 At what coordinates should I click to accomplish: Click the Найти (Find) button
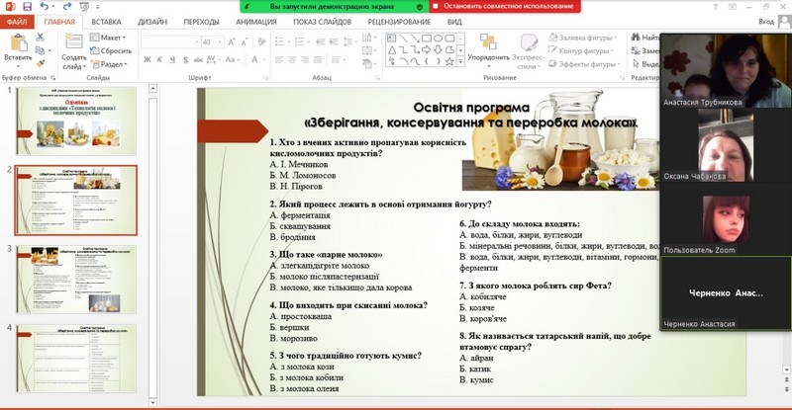point(645,38)
